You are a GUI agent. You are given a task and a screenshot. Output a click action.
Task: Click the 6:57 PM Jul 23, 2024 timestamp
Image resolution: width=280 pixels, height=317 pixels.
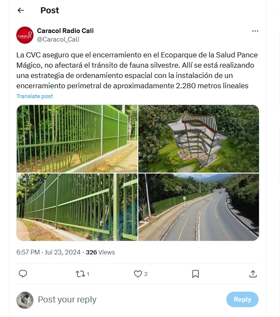coord(49,252)
